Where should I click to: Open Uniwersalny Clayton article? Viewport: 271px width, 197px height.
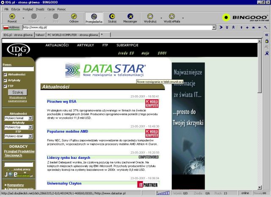(64, 183)
